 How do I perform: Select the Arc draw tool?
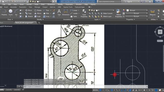click(16, 13)
